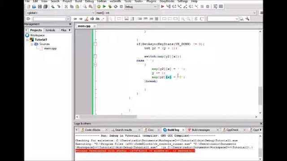The image size is (287, 161).
Task: Collapse the Sources folder tree node
Action: 32,44
